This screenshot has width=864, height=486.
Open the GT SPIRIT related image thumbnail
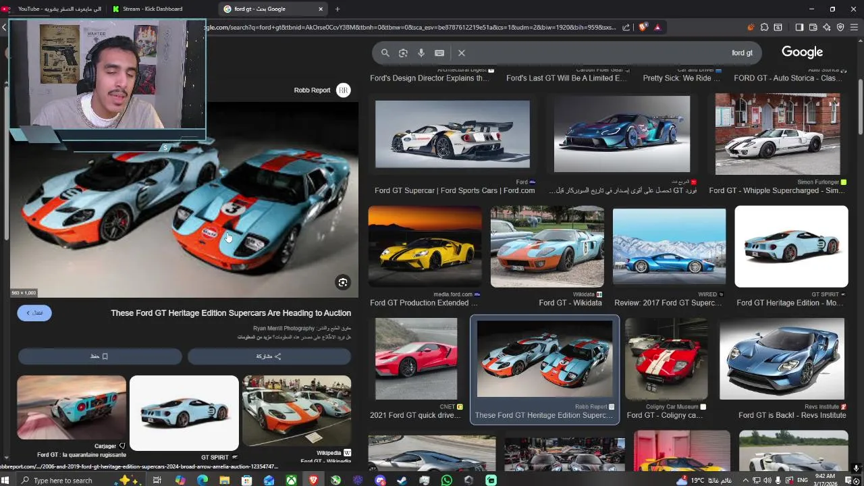tap(184, 412)
